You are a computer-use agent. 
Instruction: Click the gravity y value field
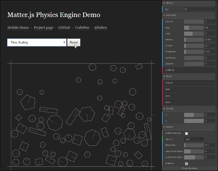coord(210,121)
